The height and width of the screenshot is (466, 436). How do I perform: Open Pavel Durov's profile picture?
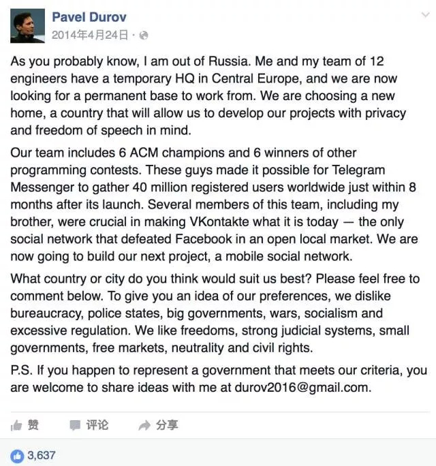(x=27, y=25)
